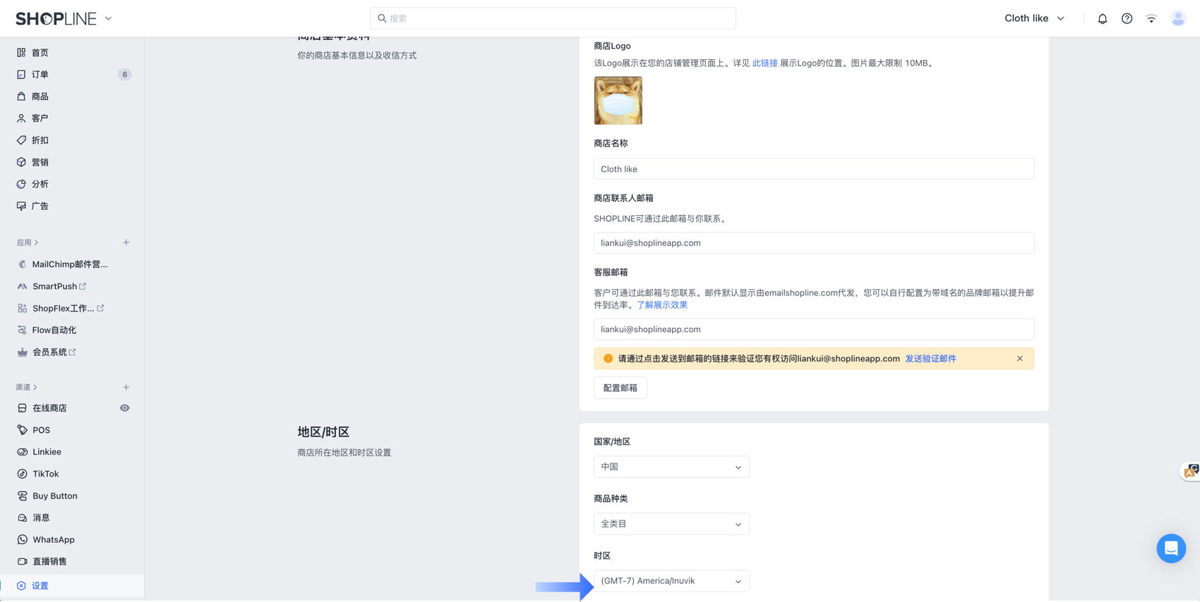Open the user avatar menu

click(x=1178, y=19)
